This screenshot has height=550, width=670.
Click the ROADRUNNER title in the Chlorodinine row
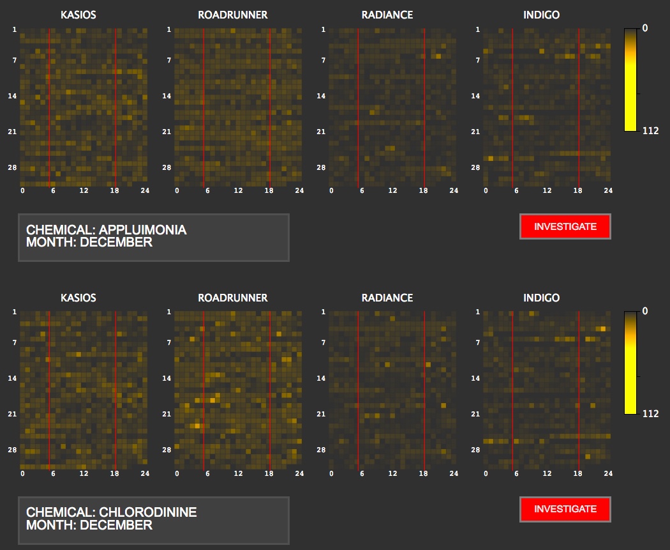coord(233,298)
